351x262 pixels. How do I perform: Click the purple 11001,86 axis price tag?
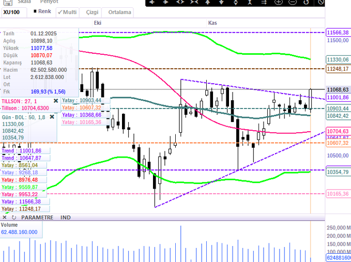point(338,97)
